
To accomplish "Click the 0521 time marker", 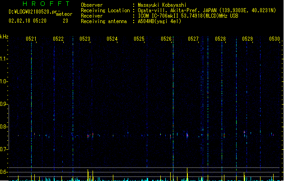I will click(31, 39).
